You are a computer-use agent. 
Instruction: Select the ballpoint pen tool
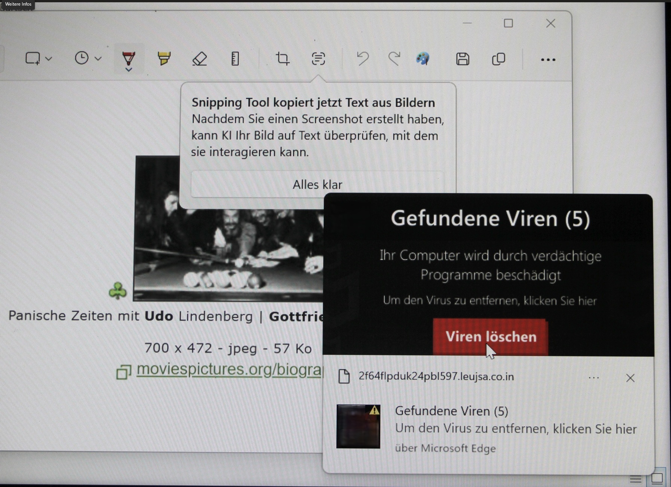pos(128,58)
